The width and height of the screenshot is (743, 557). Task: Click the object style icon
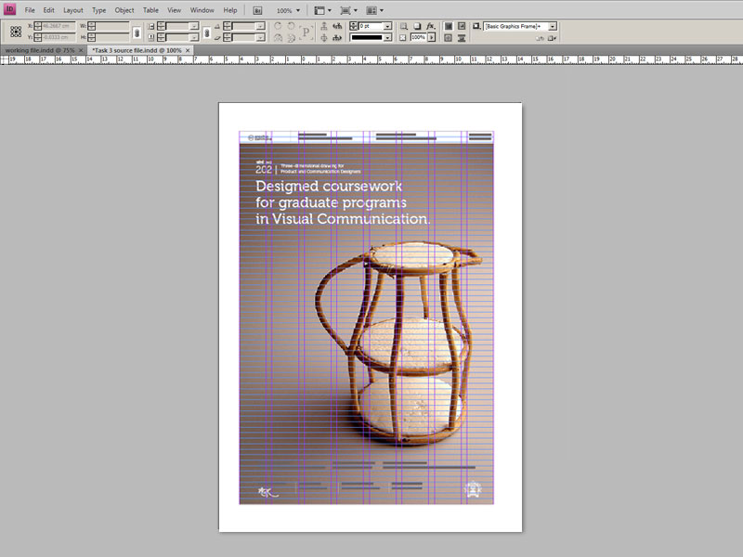click(476, 26)
